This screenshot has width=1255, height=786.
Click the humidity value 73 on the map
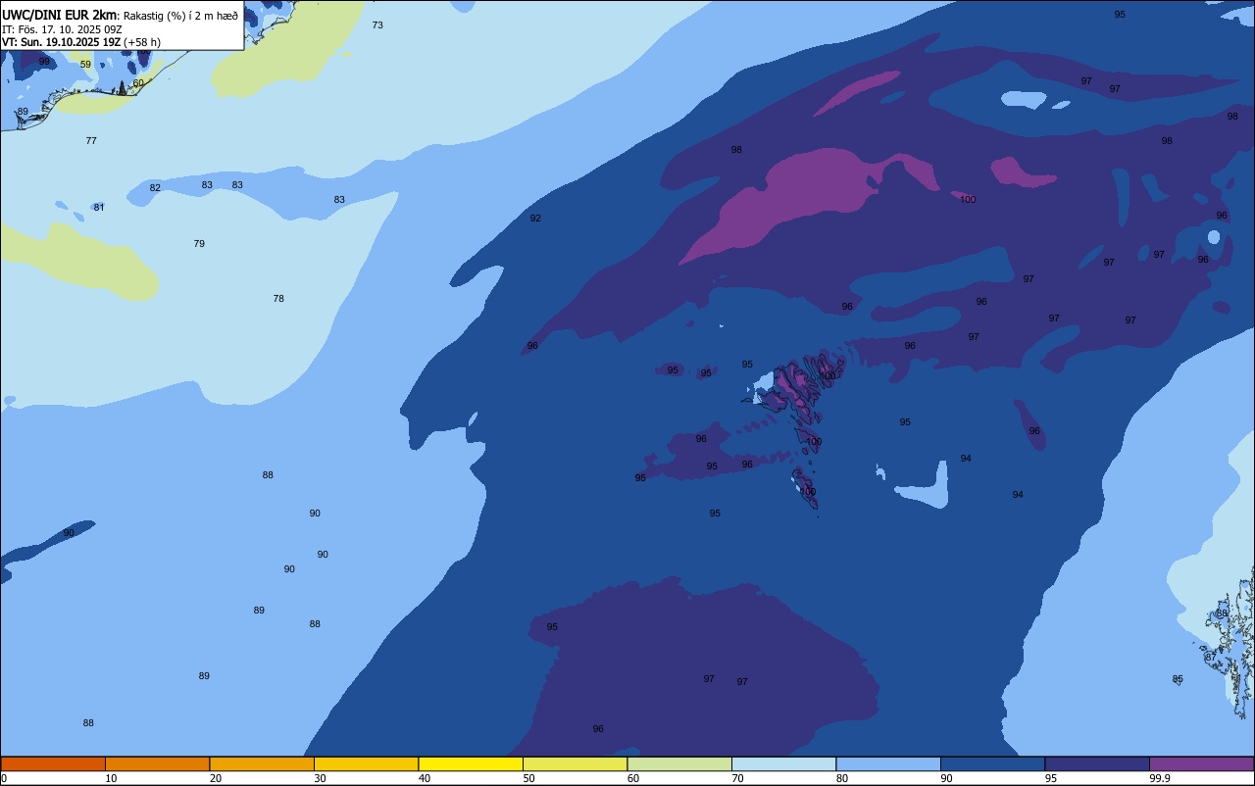pos(377,25)
